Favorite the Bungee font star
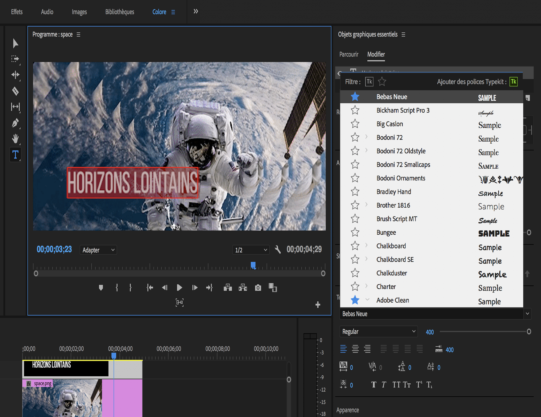This screenshot has width=541, height=417. (x=355, y=232)
